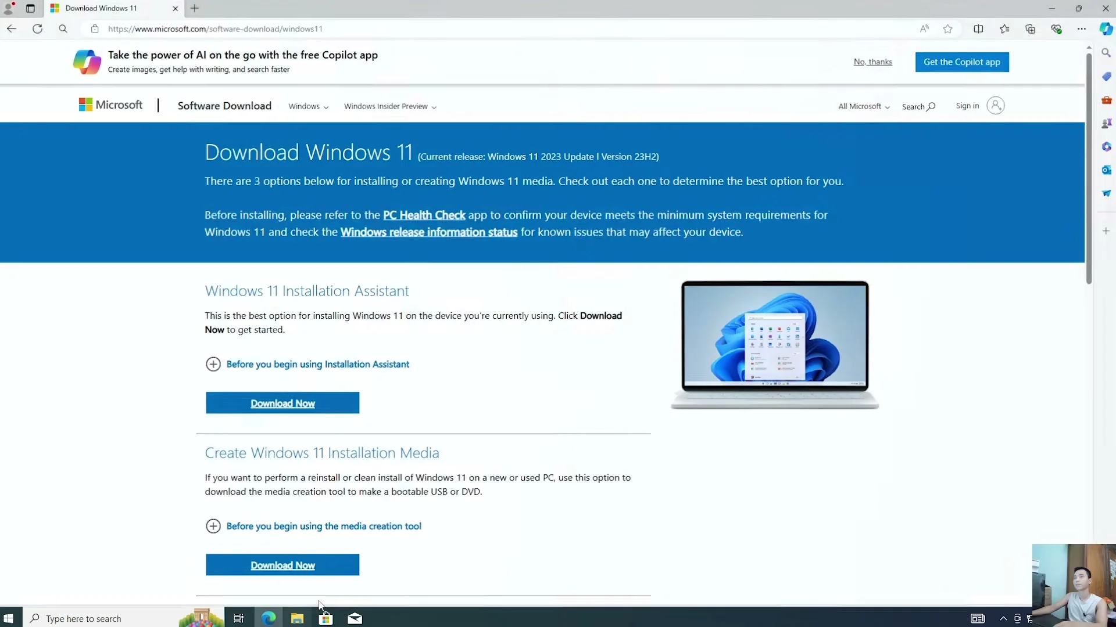Open tab actions menu
This screenshot has width=1116, height=627.
30,8
